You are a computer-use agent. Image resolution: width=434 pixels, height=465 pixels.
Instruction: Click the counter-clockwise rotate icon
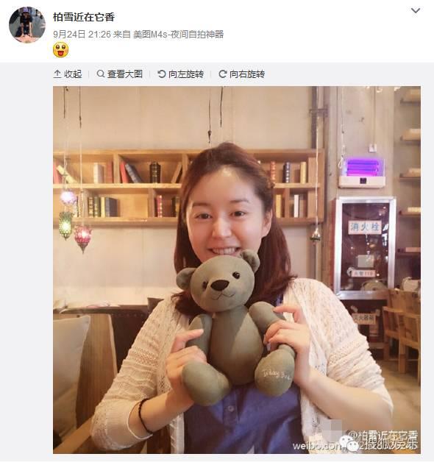pyautogui.click(x=162, y=74)
